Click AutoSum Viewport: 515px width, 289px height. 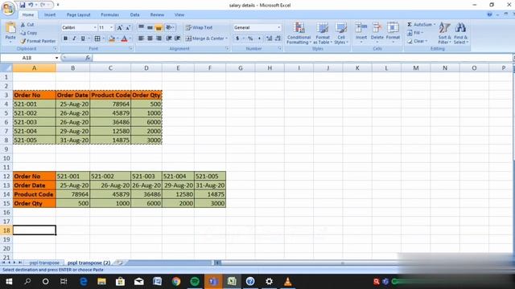point(419,25)
